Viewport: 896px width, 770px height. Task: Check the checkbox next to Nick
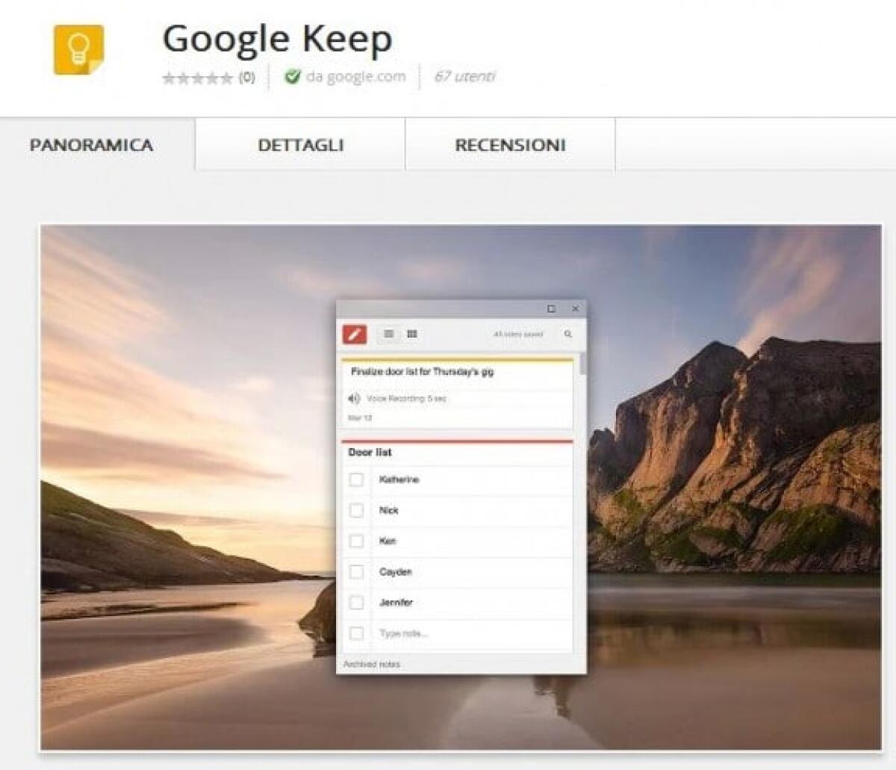click(355, 510)
